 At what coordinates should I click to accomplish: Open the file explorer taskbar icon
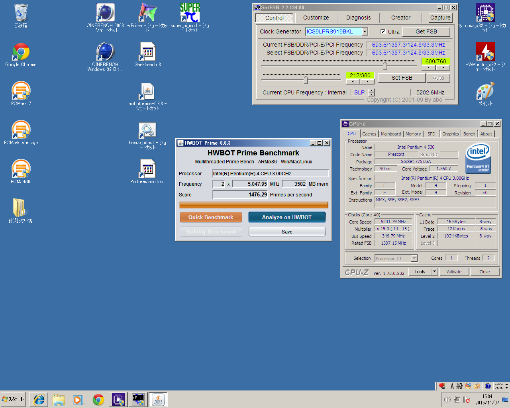(59, 399)
